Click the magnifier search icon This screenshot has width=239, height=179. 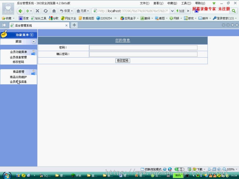pos(233,11)
